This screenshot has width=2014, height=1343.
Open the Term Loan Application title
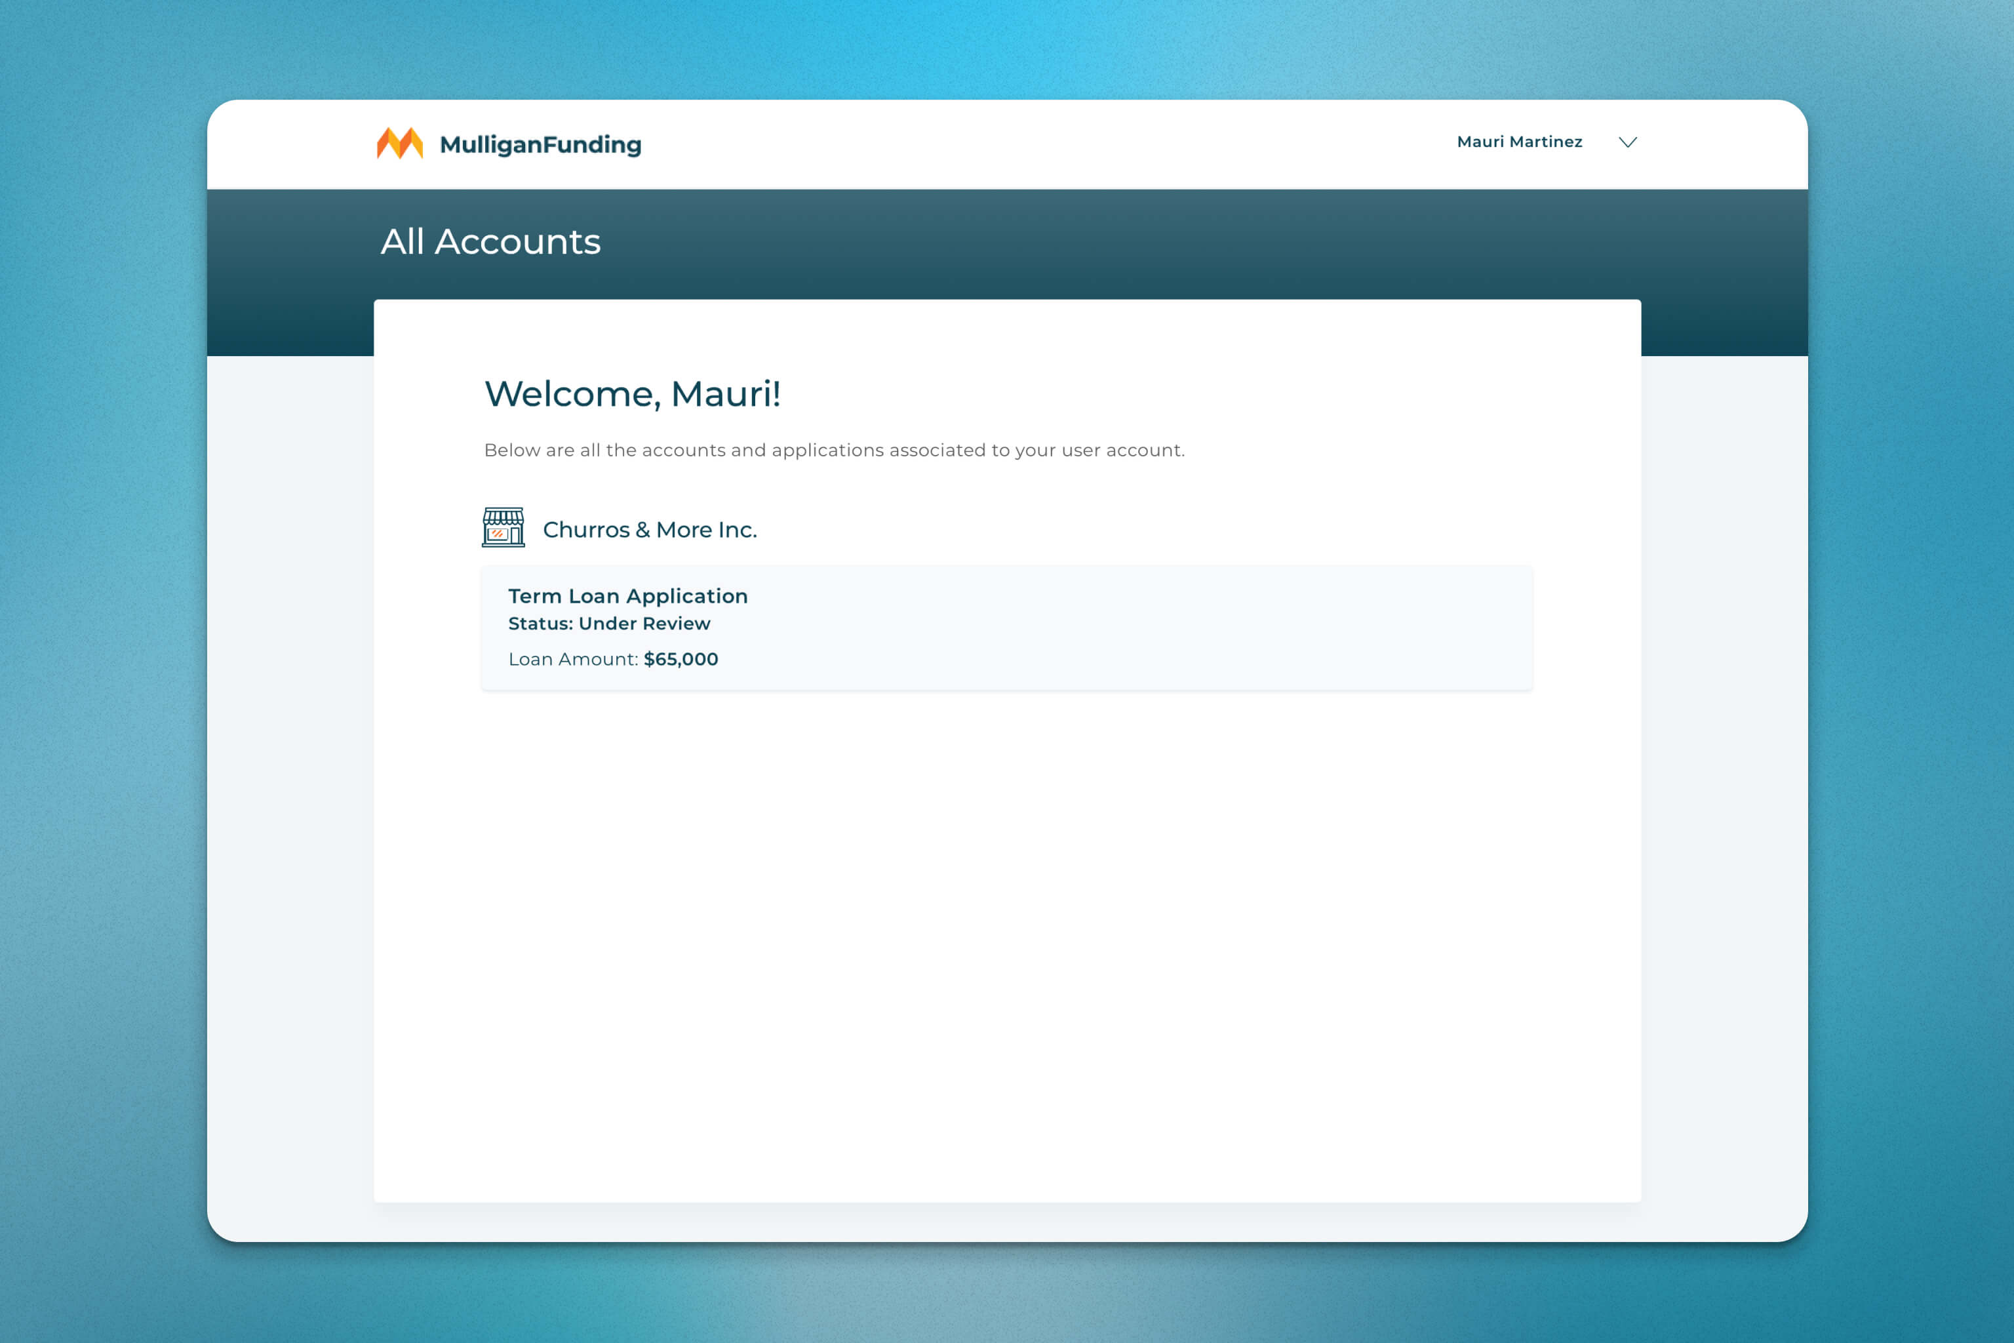627,596
